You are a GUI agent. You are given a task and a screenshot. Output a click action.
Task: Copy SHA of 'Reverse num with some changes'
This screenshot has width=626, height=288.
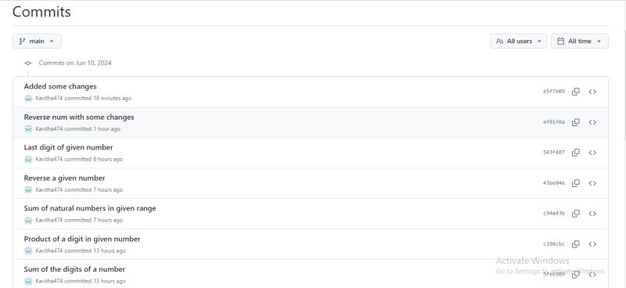click(575, 122)
